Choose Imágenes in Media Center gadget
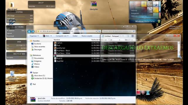The height and width of the screenshot is (105, 188). [x=135, y=13]
